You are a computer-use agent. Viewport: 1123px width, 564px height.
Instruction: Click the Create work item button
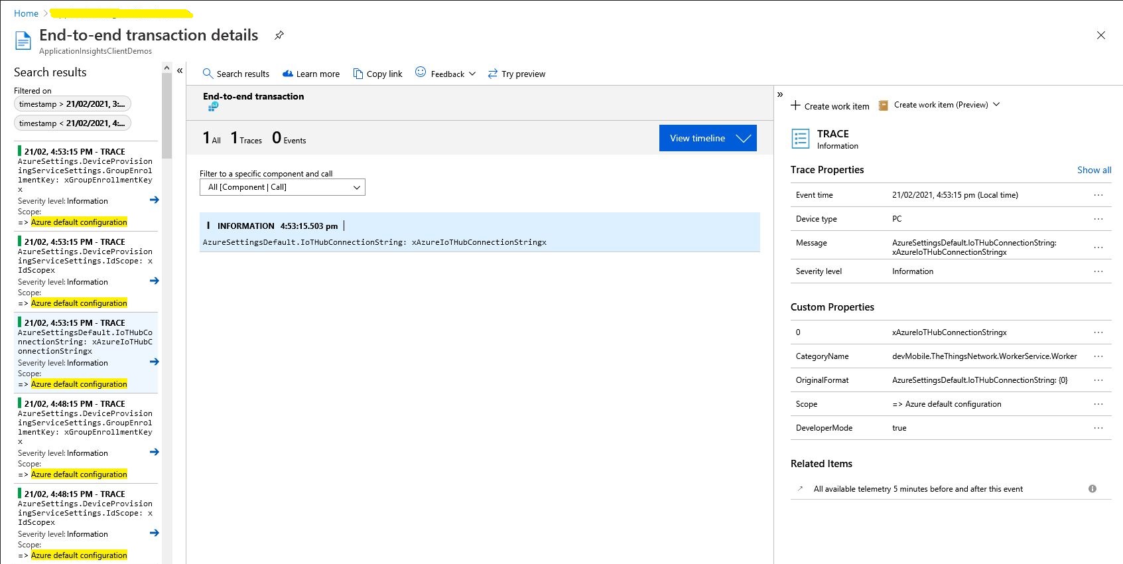click(830, 106)
